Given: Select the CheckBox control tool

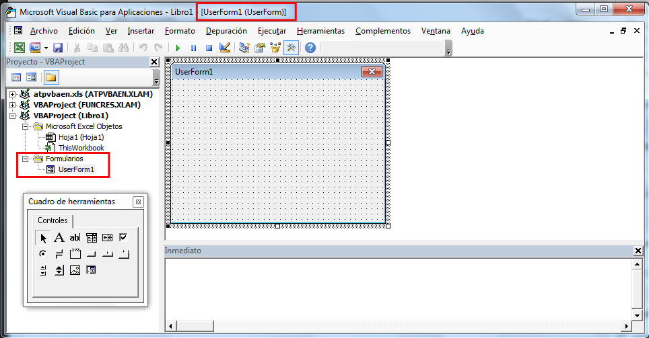Looking at the screenshot, I should (123, 238).
